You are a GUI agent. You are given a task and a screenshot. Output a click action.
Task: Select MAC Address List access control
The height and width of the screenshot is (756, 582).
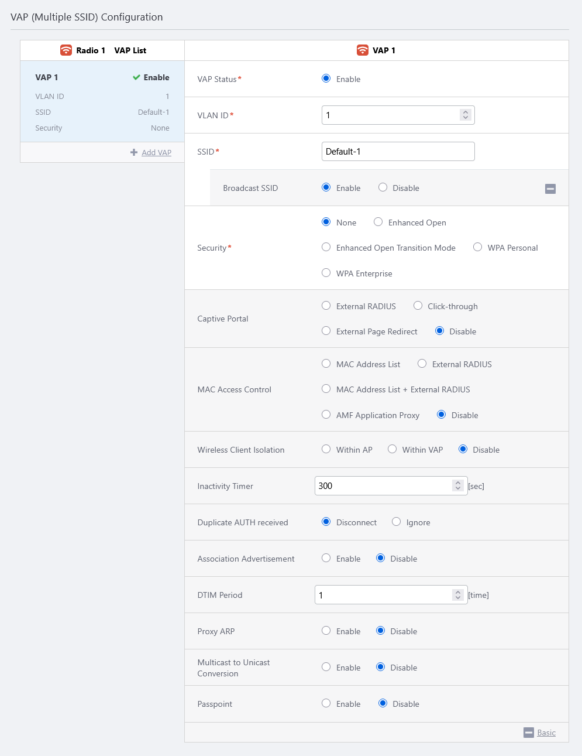[x=326, y=364]
